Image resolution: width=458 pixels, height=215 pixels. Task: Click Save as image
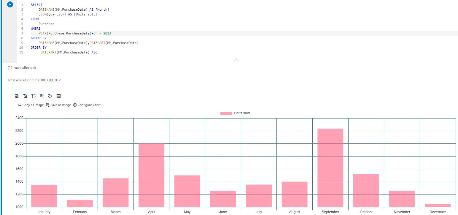pos(58,105)
